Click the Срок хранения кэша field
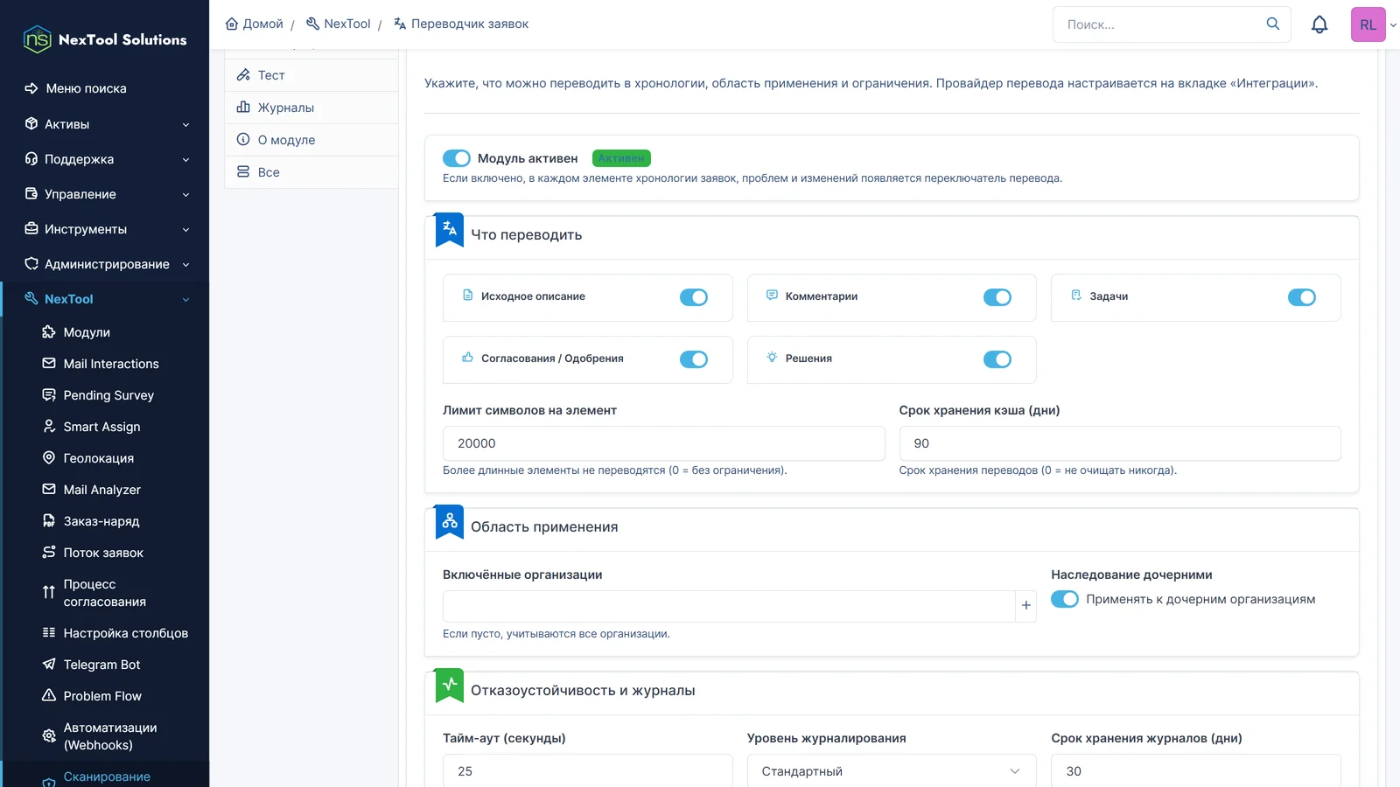The image size is (1400, 787). tap(1120, 443)
